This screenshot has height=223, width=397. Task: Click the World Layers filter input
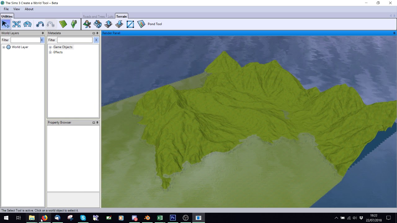25,40
